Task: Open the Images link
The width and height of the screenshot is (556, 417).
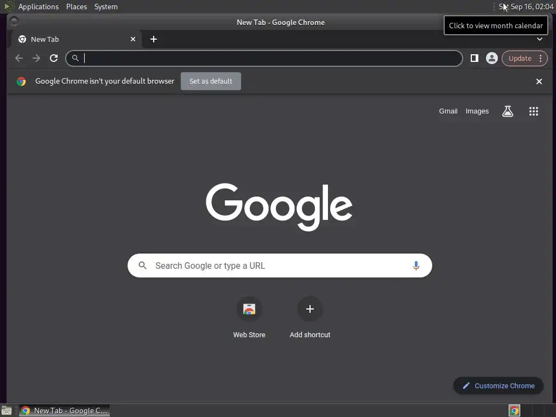Action: pos(477,111)
